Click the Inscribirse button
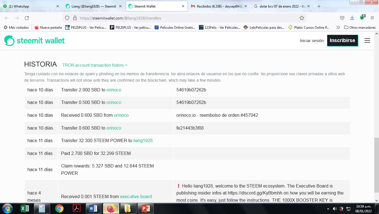379x214 pixels. (342, 40)
